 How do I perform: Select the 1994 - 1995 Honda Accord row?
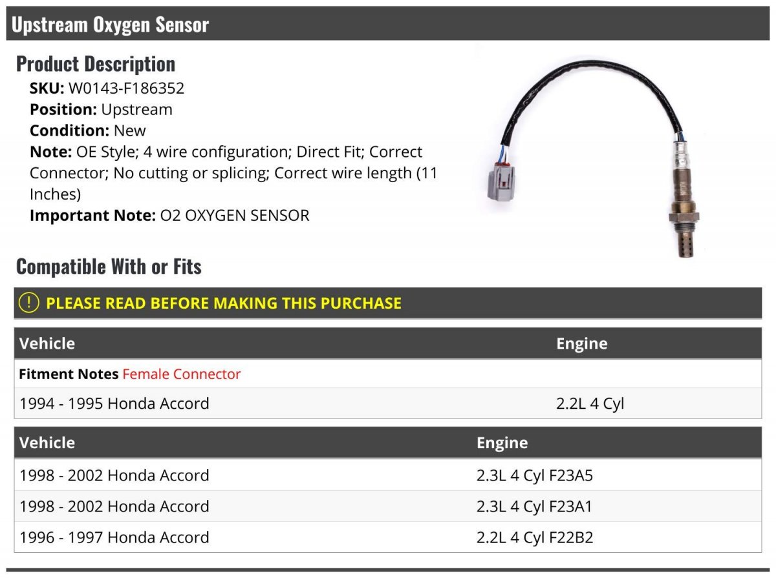tap(388, 404)
